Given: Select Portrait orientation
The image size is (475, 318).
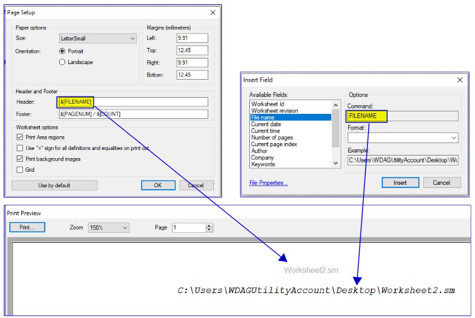Looking at the screenshot, I should pyautogui.click(x=62, y=51).
